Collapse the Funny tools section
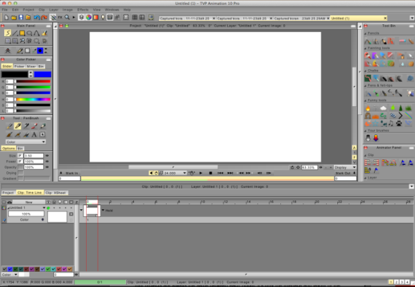This screenshot has width=415, height=287. (x=366, y=101)
